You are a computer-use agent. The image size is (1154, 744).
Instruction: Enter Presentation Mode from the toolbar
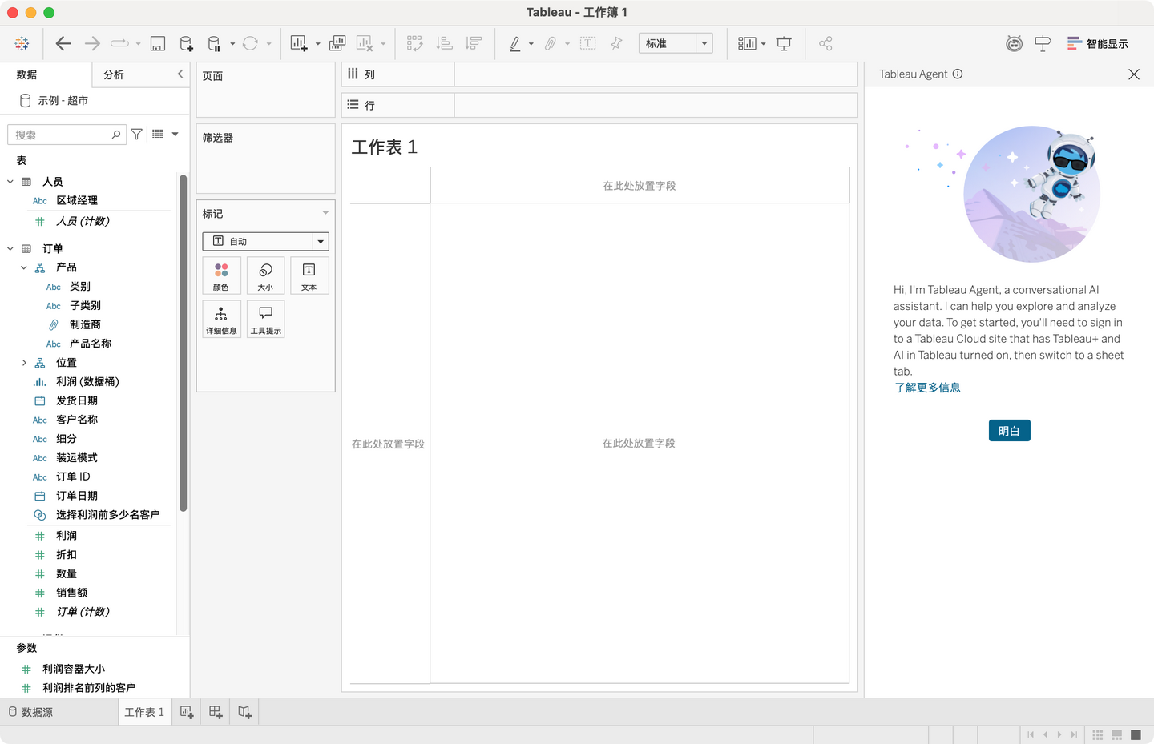pos(784,43)
